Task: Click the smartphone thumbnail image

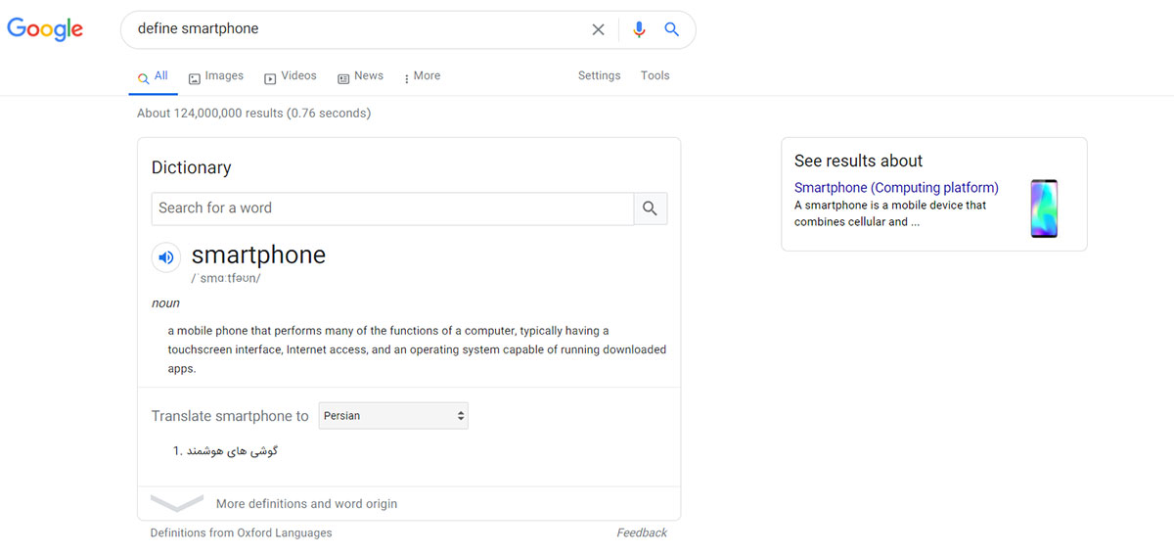Action: (1044, 208)
